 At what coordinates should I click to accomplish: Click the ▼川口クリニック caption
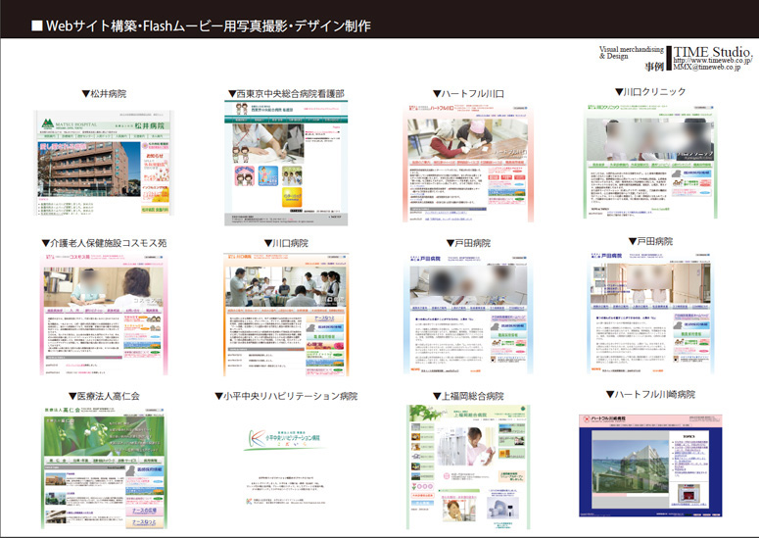pos(650,91)
